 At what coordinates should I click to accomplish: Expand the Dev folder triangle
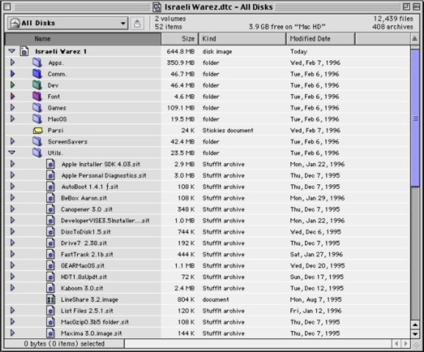(x=12, y=85)
